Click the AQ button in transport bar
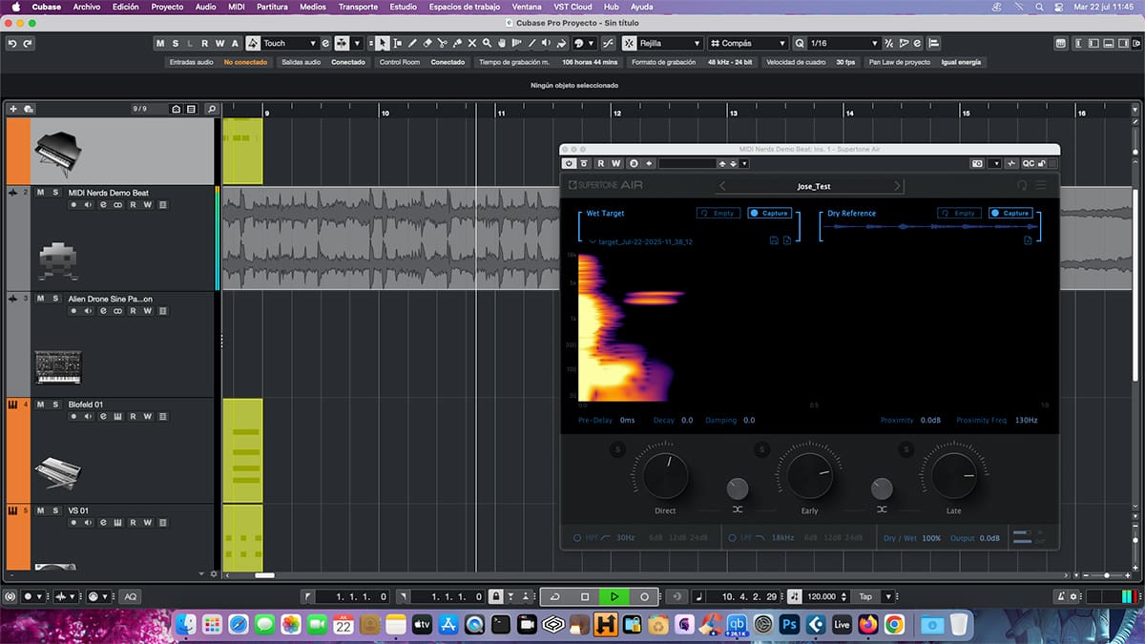 pyautogui.click(x=130, y=596)
